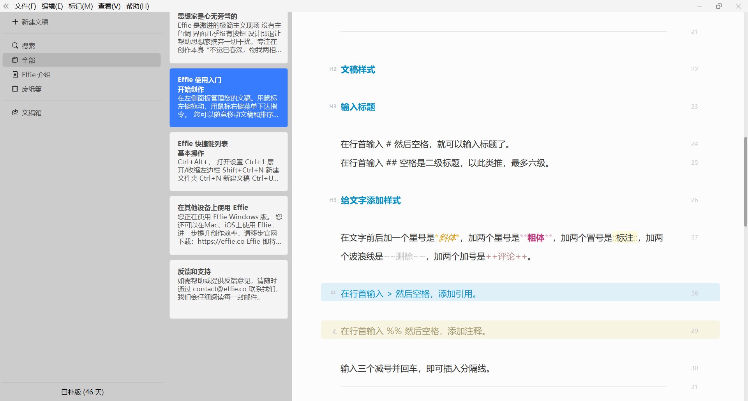Click the H2 marker beside 文稿样式
The image size is (748, 401).
(333, 69)
